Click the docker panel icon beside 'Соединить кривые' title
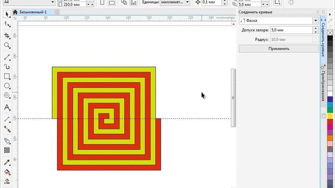The width and height of the screenshot is (335, 188). [x=318, y=12]
